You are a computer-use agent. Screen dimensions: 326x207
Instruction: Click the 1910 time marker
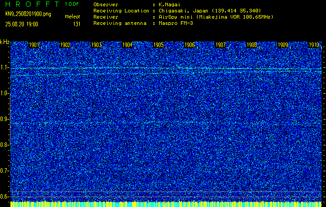[314, 45]
